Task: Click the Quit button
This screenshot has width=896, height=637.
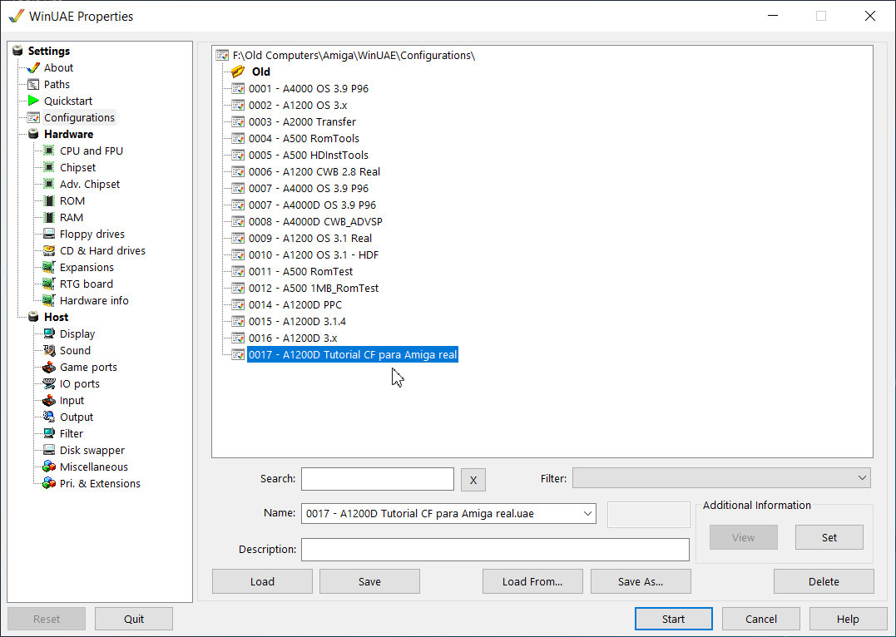Action: 134,619
